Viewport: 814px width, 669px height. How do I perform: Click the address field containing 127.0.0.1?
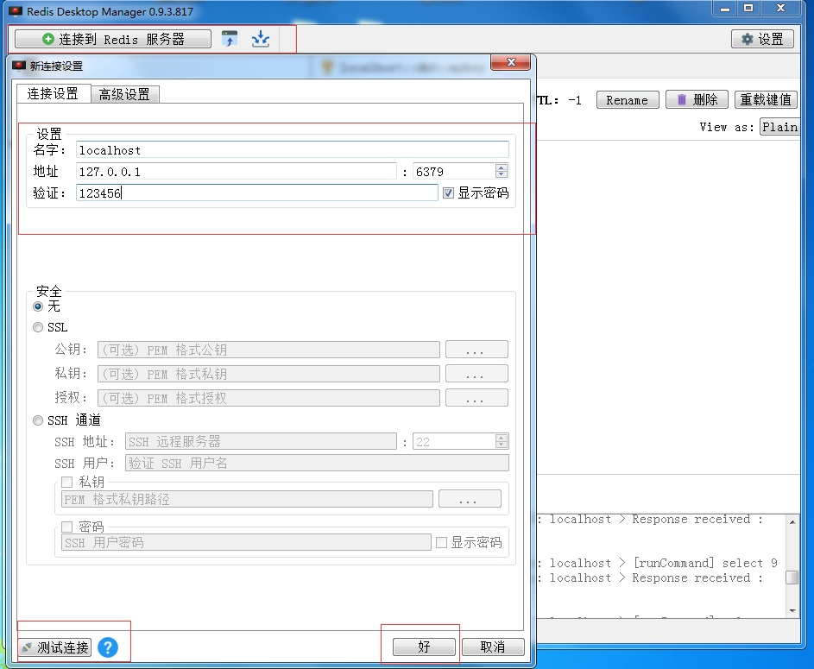point(237,171)
